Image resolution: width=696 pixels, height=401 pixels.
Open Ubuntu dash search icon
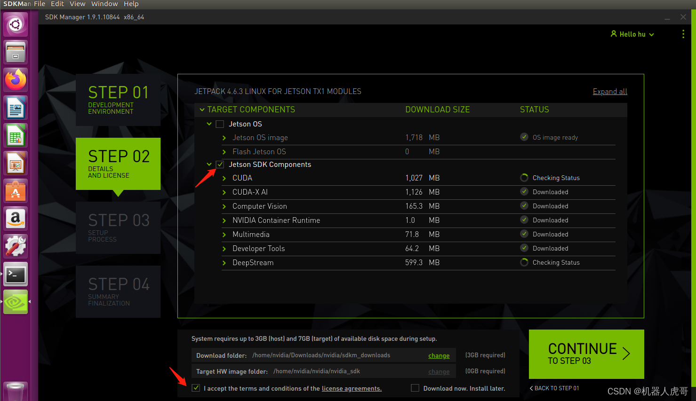tap(16, 24)
